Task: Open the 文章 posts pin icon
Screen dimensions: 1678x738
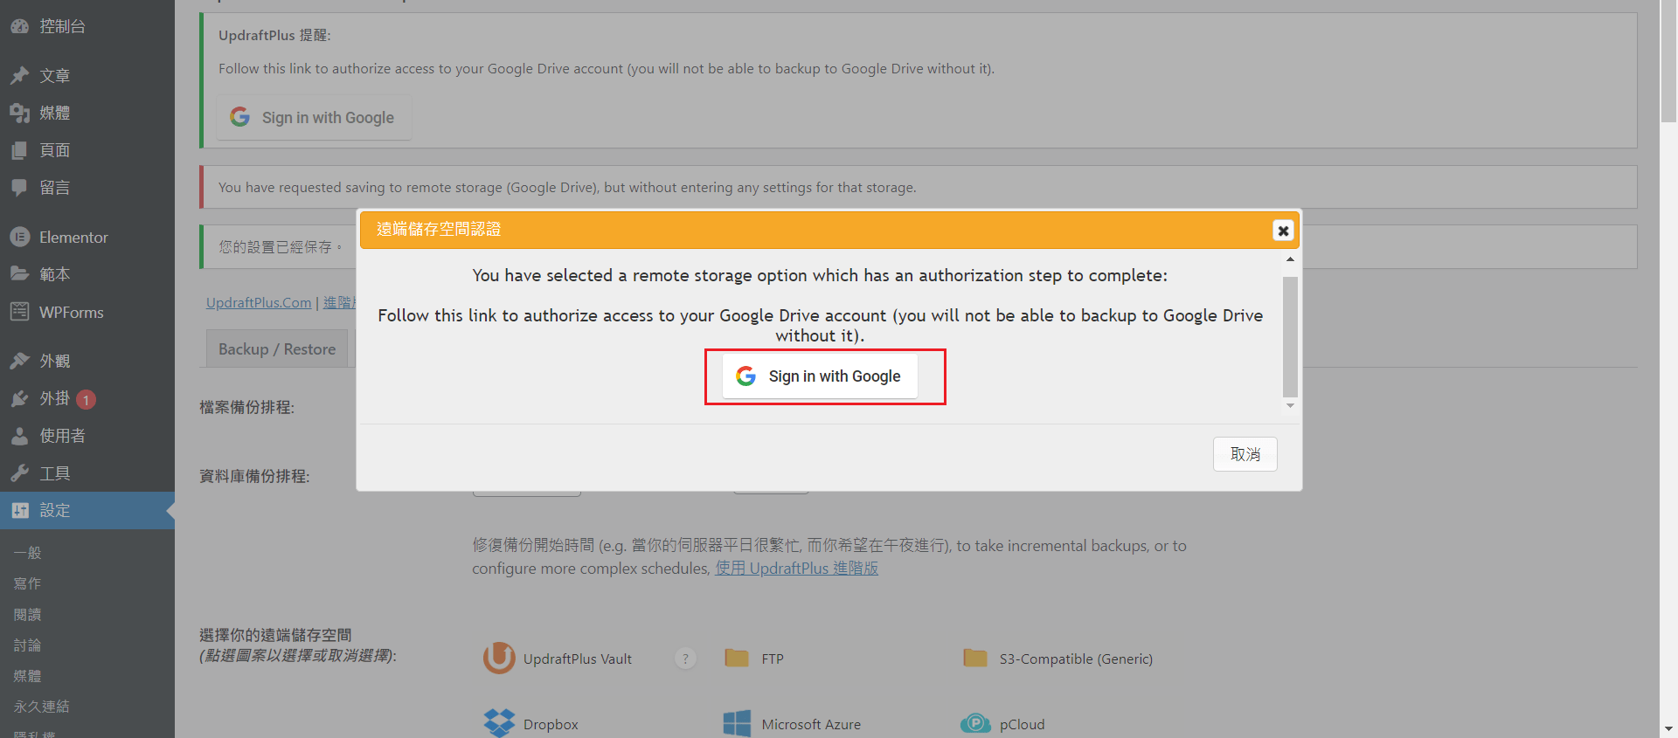Action: click(x=20, y=76)
